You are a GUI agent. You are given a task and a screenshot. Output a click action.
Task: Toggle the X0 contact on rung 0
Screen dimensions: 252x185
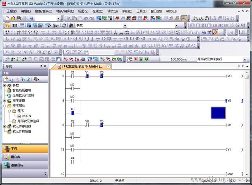pos(101,76)
